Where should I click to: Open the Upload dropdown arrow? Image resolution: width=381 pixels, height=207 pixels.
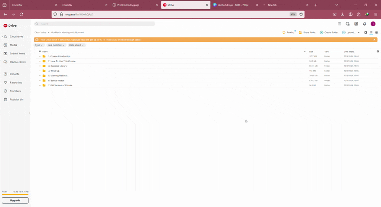point(359,32)
